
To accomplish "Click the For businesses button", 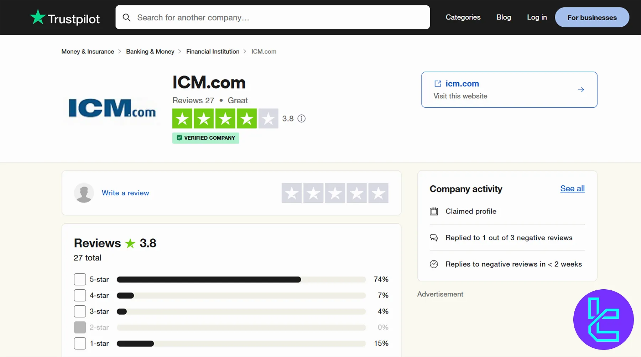I will pos(592,17).
